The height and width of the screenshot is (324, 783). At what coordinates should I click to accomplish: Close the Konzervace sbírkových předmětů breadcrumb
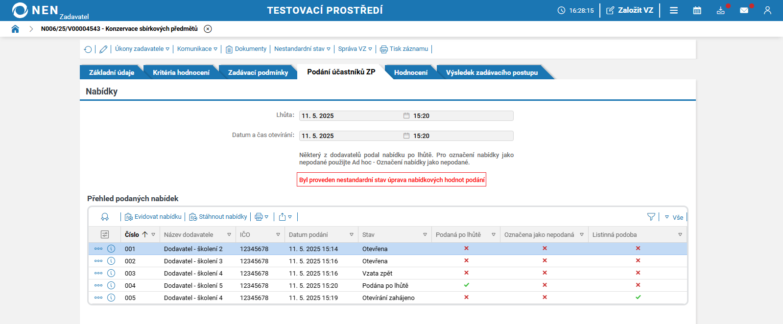[x=208, y=29]
